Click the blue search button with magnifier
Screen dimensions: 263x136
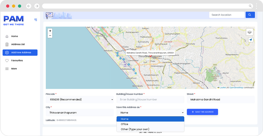click(x=250, y=15)
